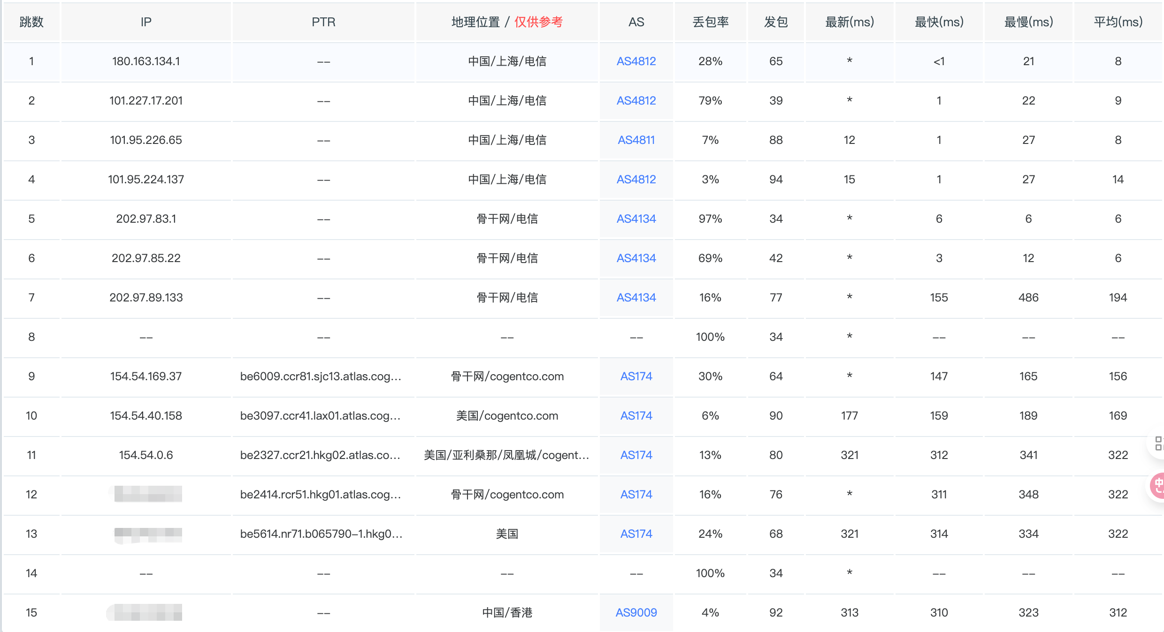Click the 跳数 column header
1164x632 pixels.
[x=31, y=22]
